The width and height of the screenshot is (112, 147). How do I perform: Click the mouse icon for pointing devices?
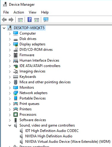point(16,82)
